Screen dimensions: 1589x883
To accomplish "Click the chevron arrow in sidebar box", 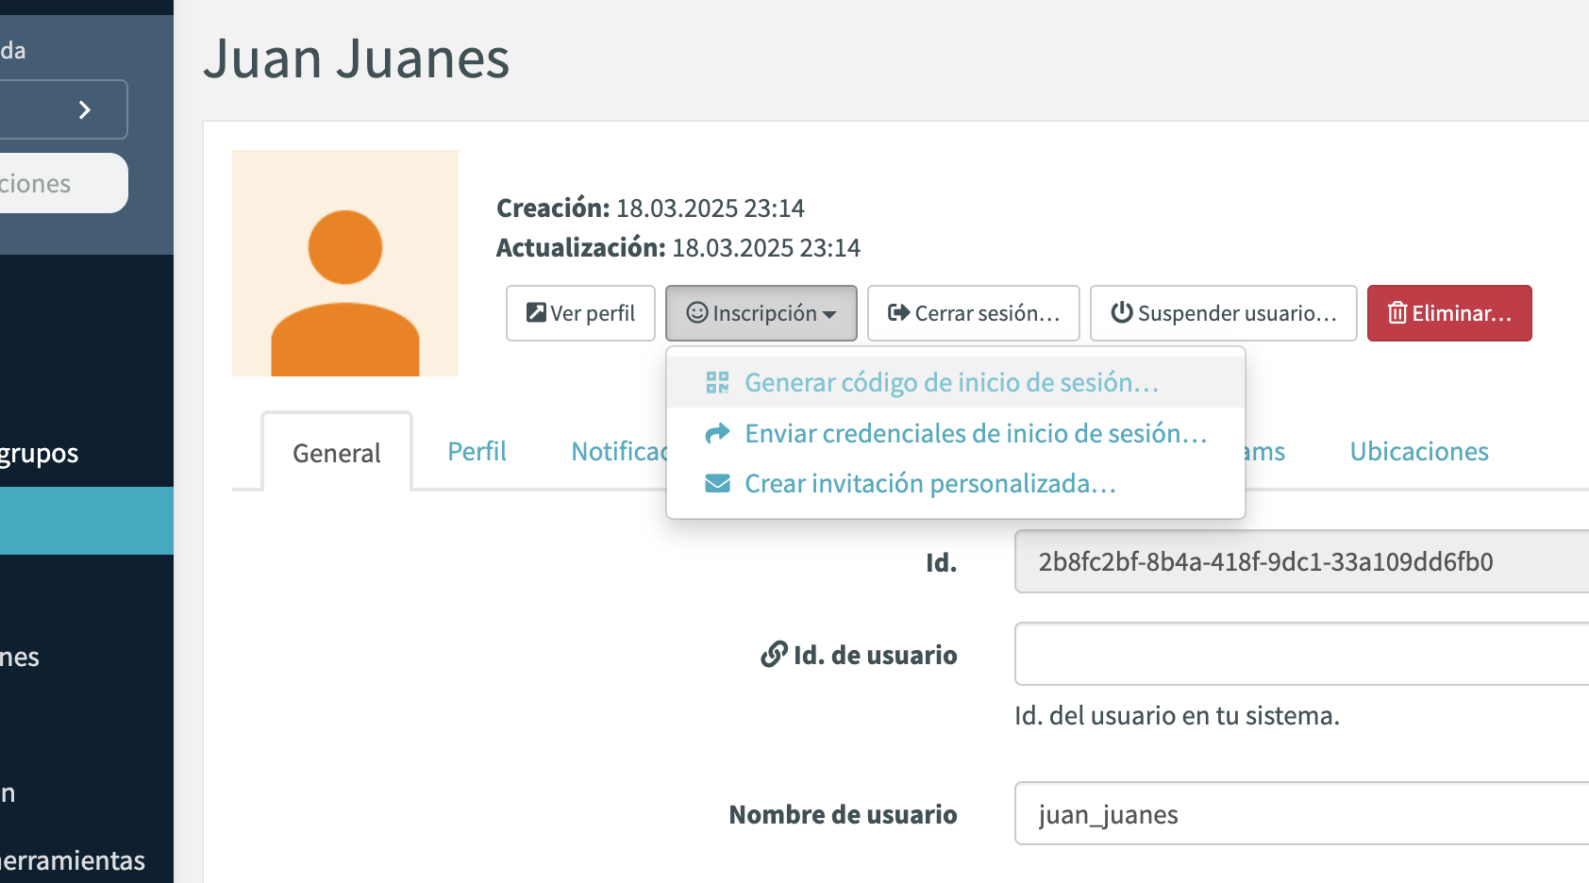I will coord(85,109).
